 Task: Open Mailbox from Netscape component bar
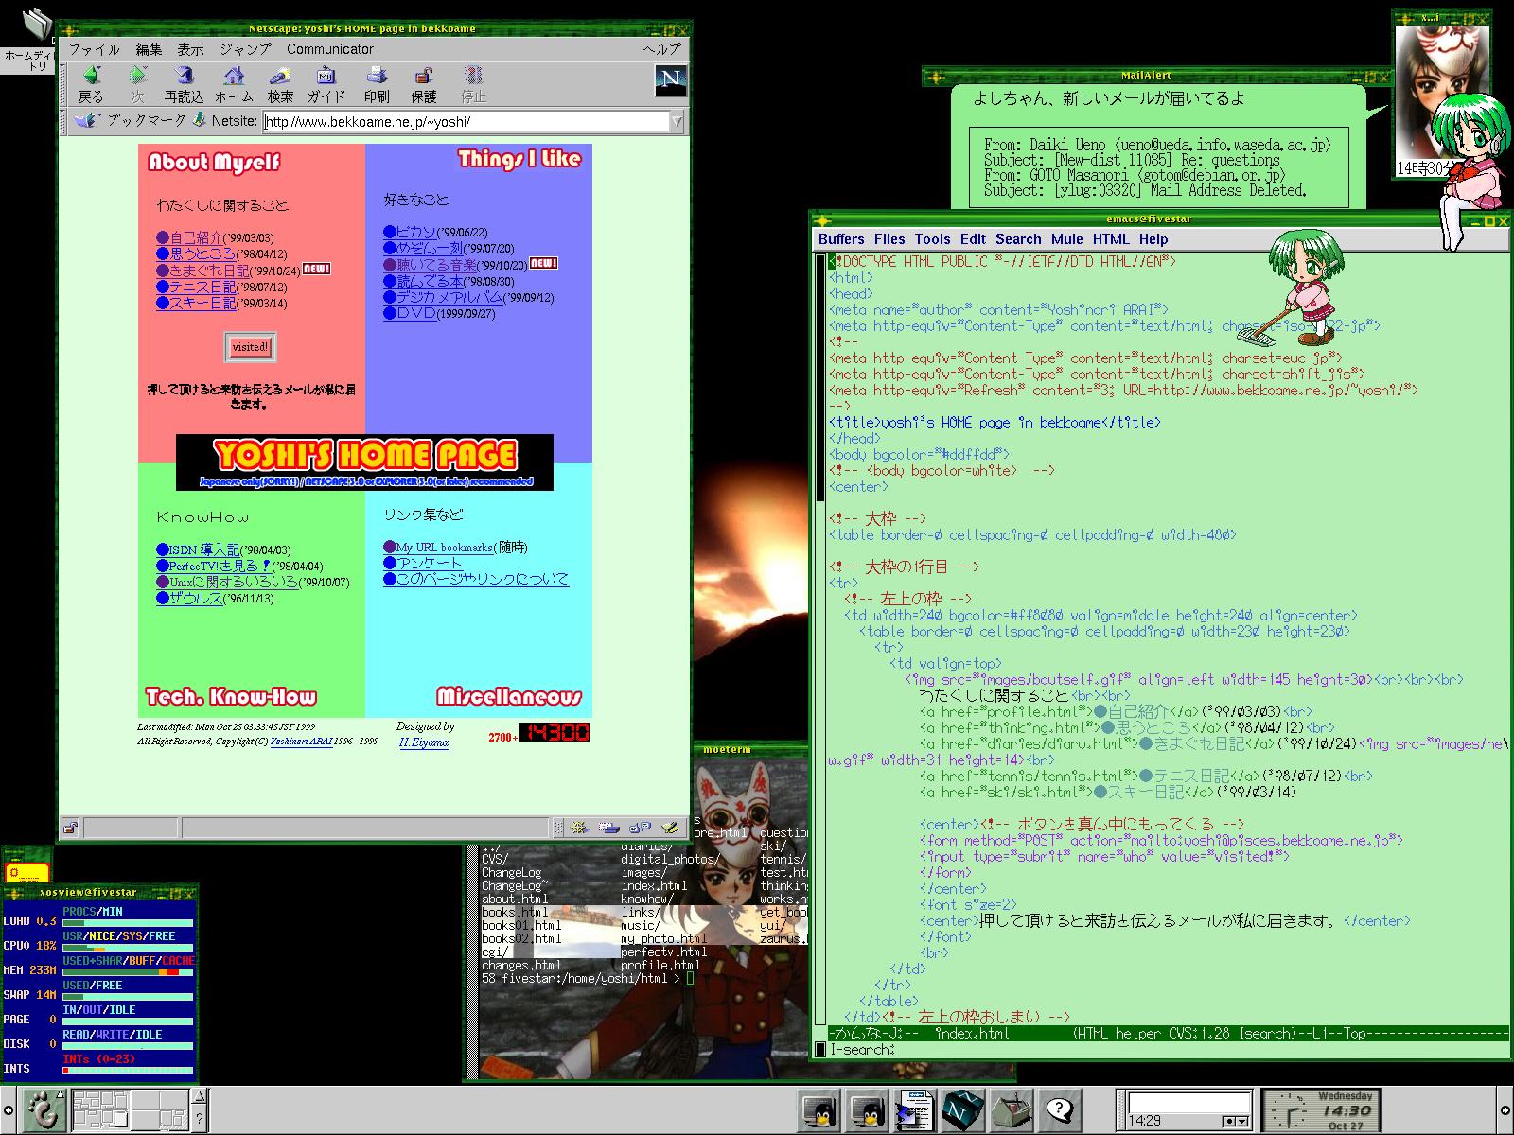pyautogui.click(x=609, y=829)
